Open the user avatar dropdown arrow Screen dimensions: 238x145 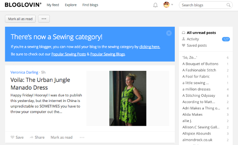(172, 5)
